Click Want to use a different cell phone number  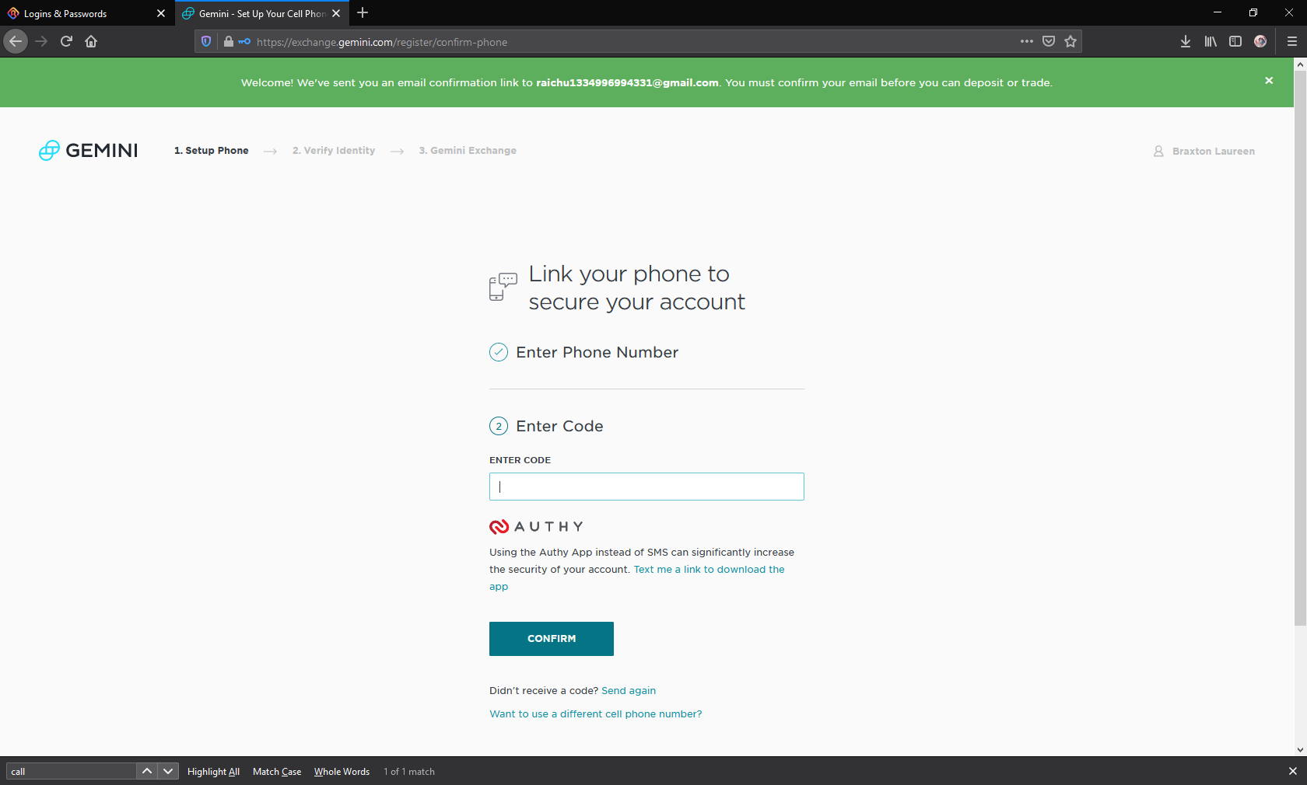click(596, 714)
